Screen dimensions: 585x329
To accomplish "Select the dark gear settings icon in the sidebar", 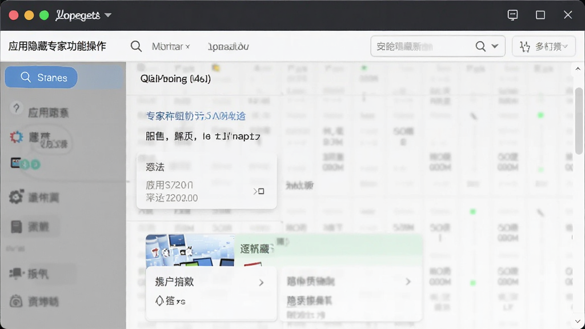I will click(x=16, y=196).
